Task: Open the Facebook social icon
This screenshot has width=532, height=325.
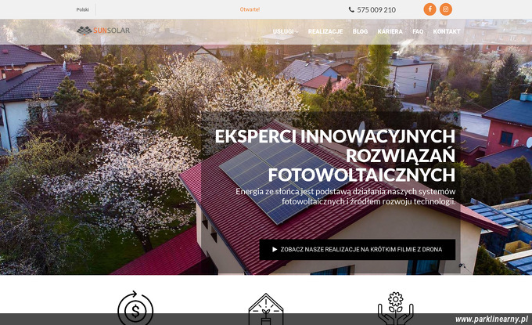Action: point(430,9)
